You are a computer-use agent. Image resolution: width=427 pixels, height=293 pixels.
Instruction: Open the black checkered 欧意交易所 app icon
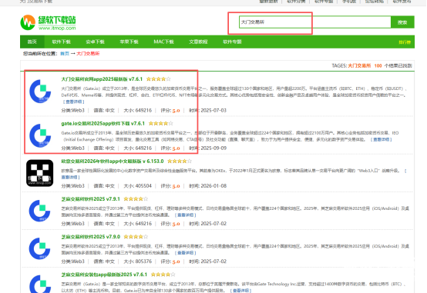click(40, 173)
